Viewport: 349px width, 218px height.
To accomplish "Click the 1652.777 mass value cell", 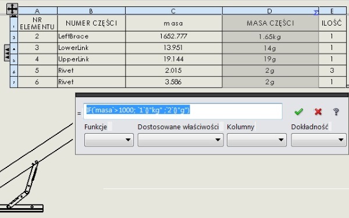I will point(173,37).
